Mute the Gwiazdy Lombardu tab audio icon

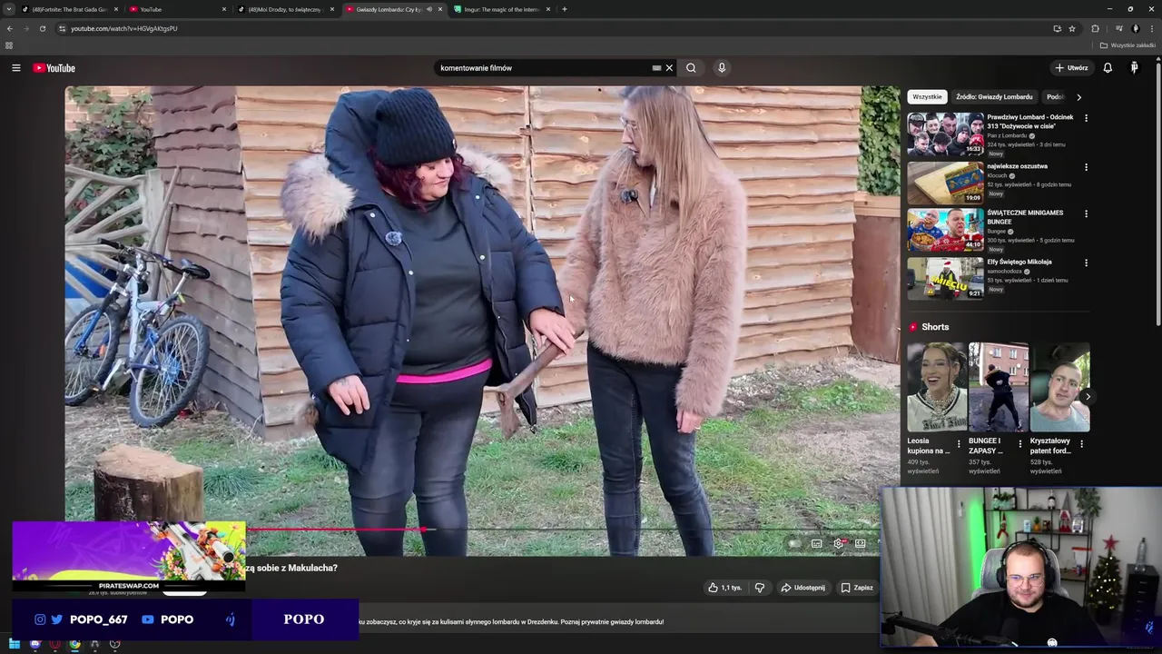(x=428, y=9)
